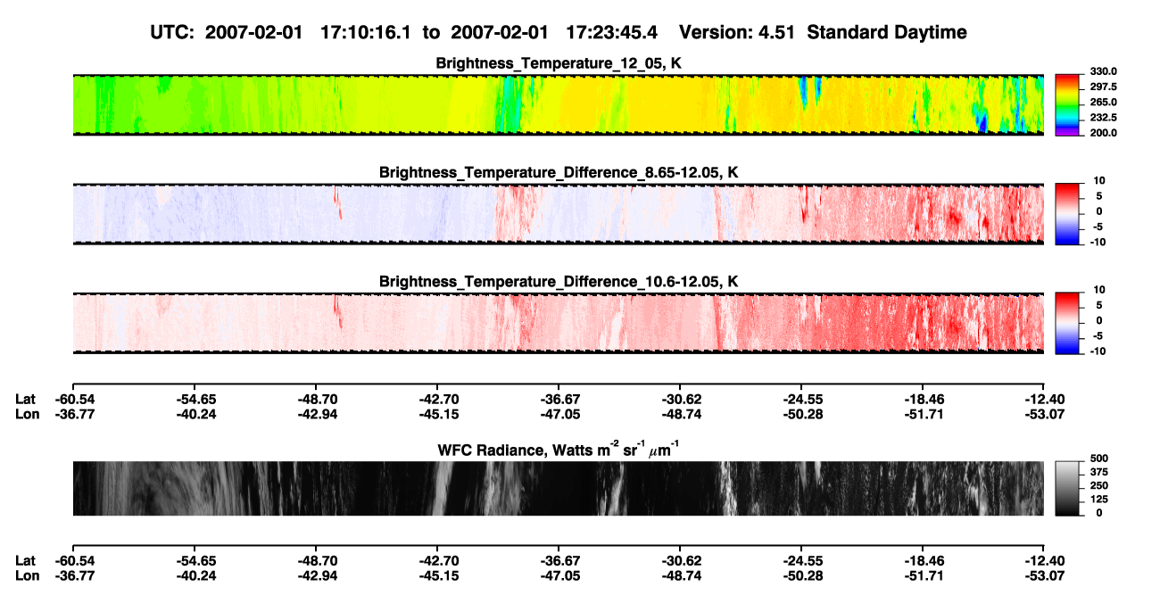
Task: Click the 'Lon' label of the axis under WFC Radiance
Action: 28,575
